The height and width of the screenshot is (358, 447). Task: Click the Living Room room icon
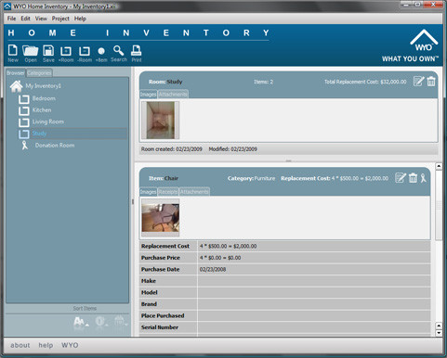(24, 122)
